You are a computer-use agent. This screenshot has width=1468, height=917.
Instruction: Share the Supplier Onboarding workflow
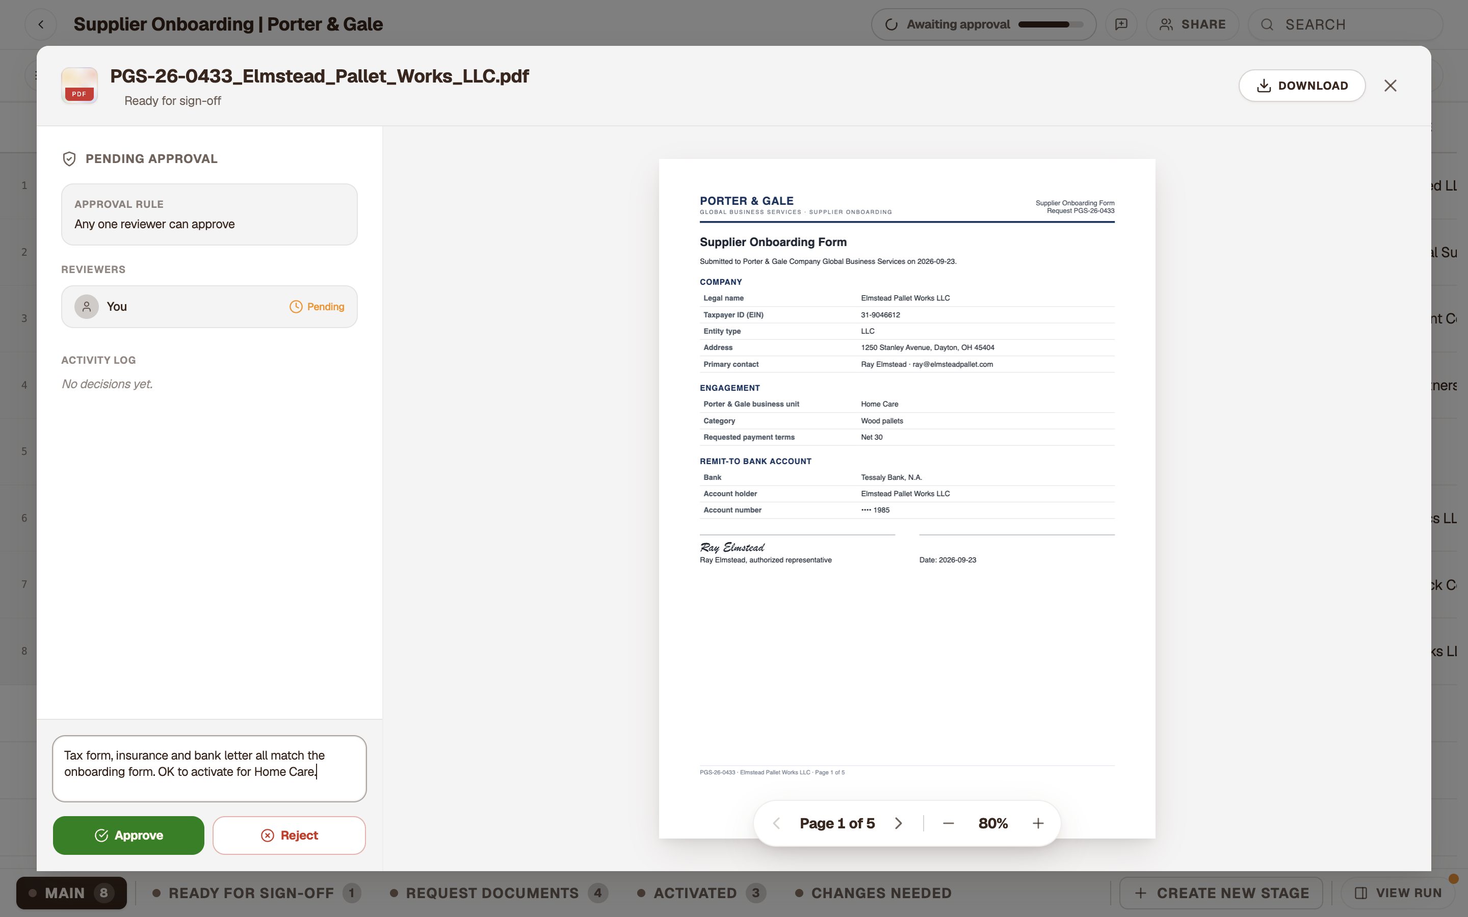pos(1192,24)
